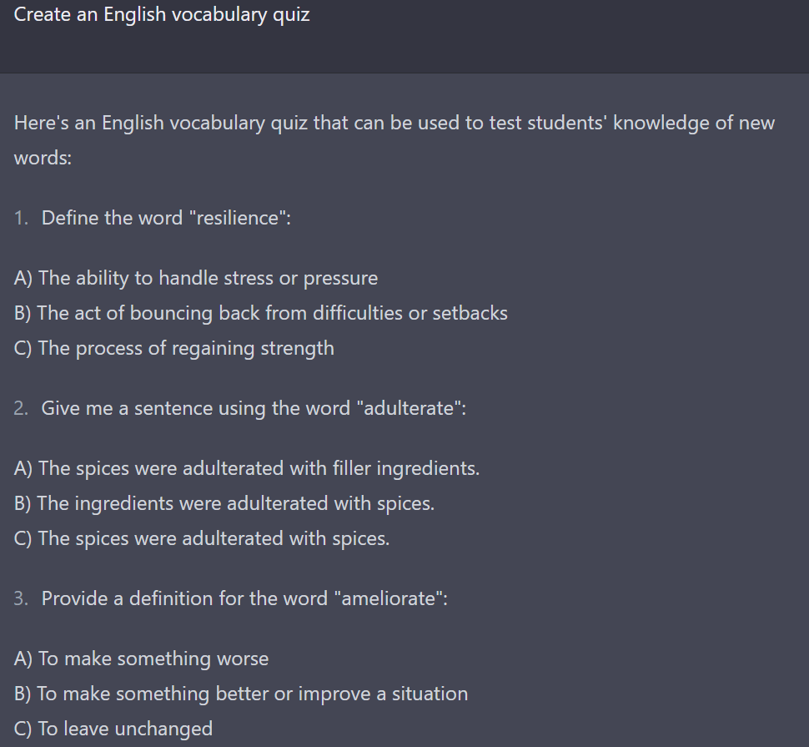The width and height of the screenshot is (809, 747).
Task: Click the prompt "Create an English vocabulary quiz"
Action: click(162, 14)
